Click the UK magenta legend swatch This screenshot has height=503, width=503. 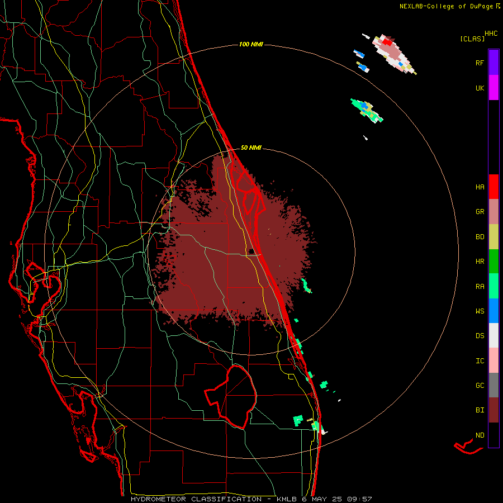coord(493,88)
